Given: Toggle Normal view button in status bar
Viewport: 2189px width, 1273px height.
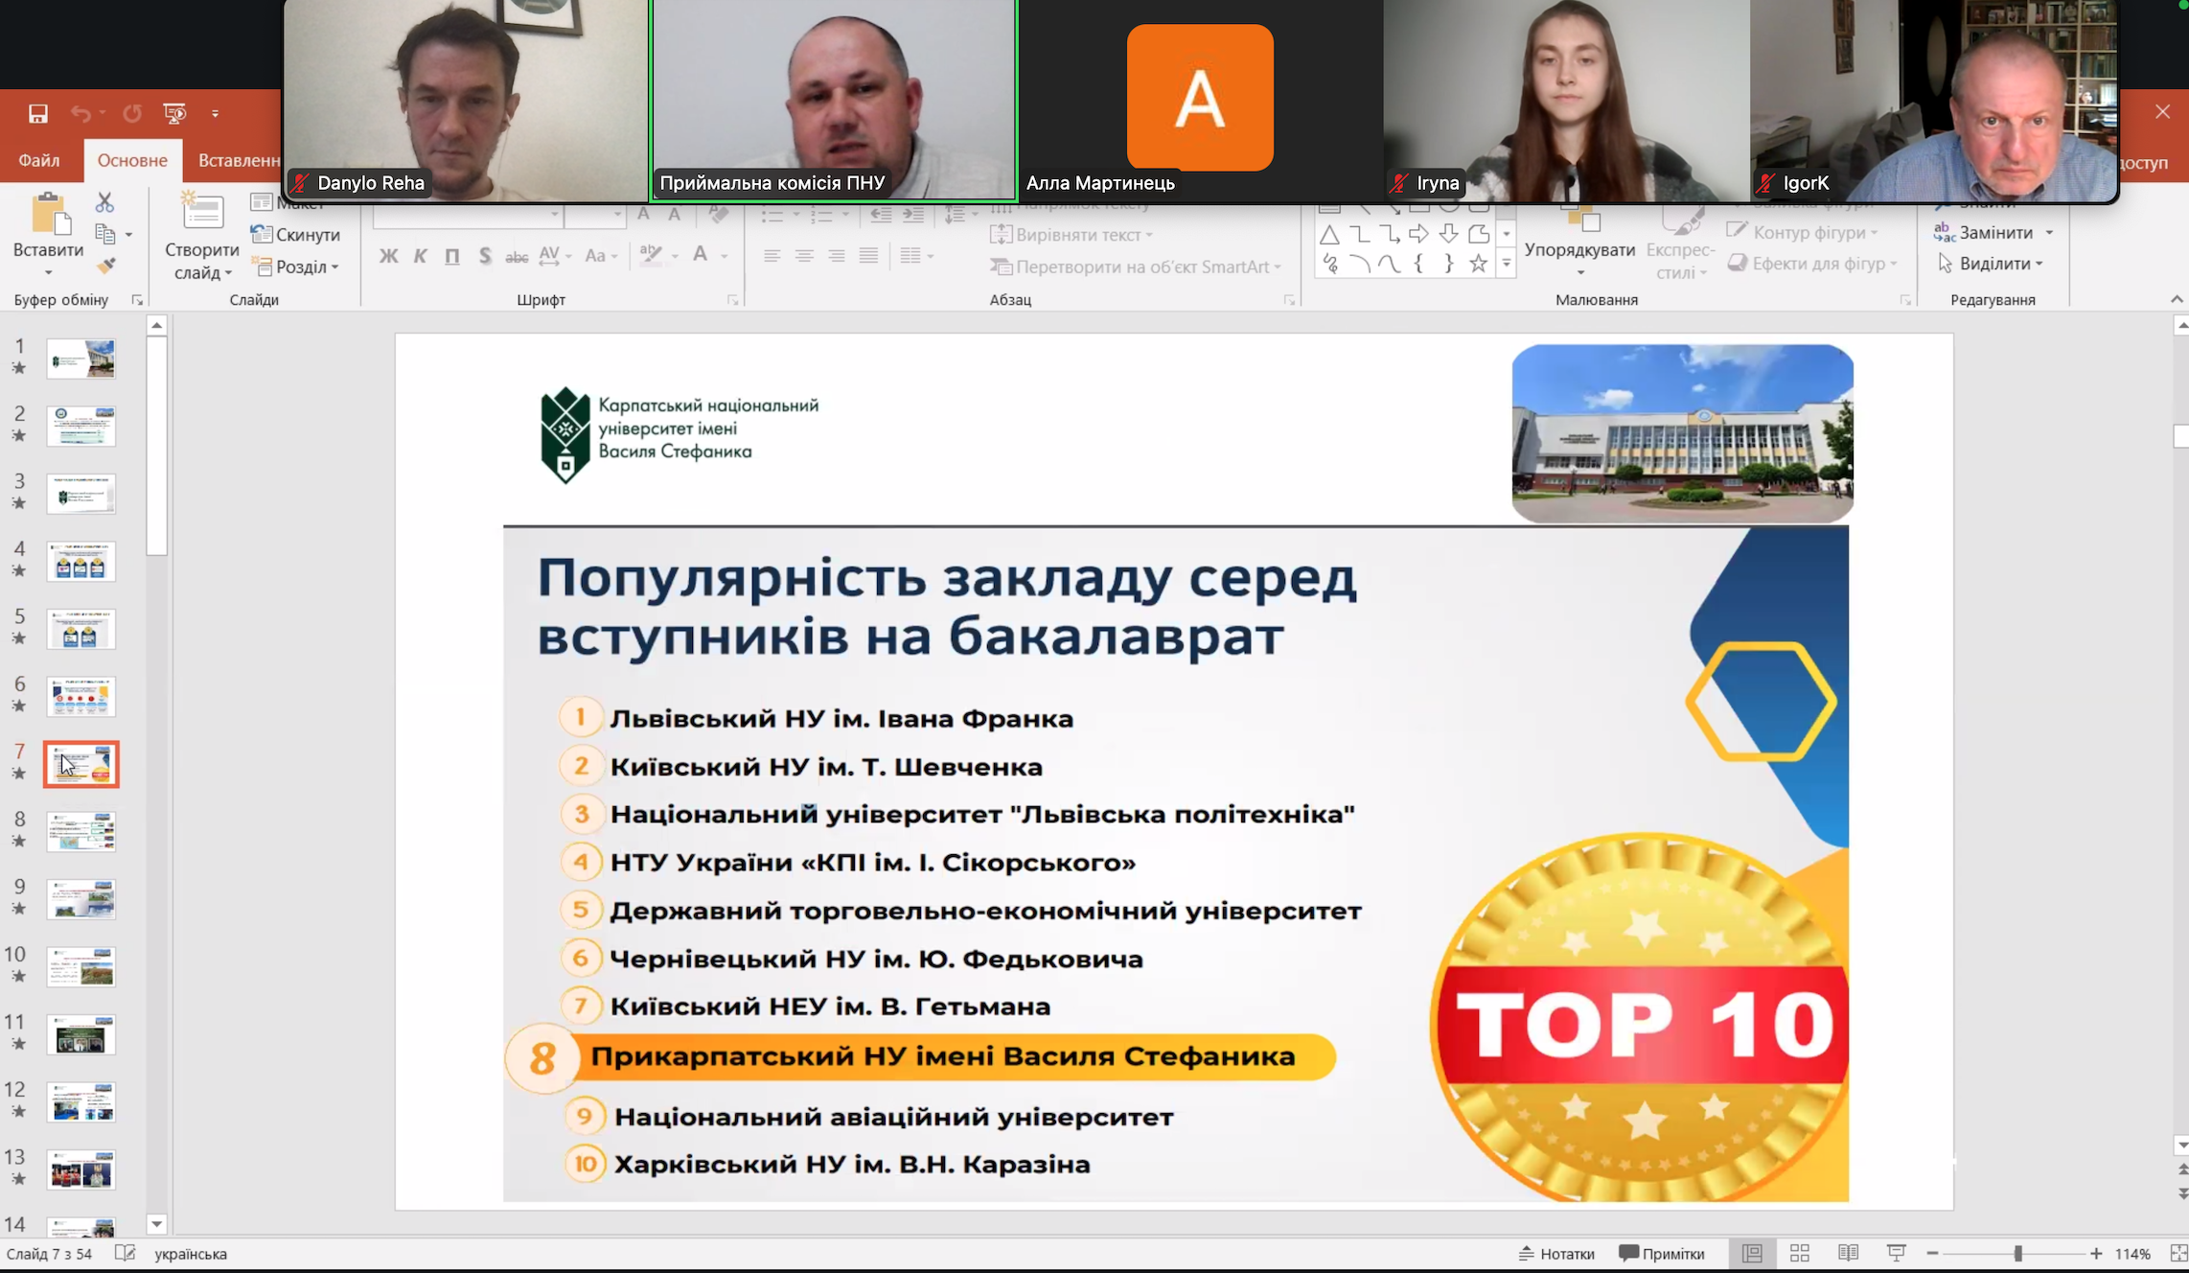Looking at the screenshot, I should (1752, 1253).
